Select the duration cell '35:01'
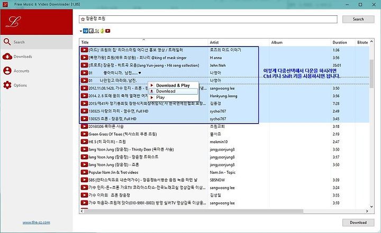This screenshot has width=381, height=233. coord(337,66)
